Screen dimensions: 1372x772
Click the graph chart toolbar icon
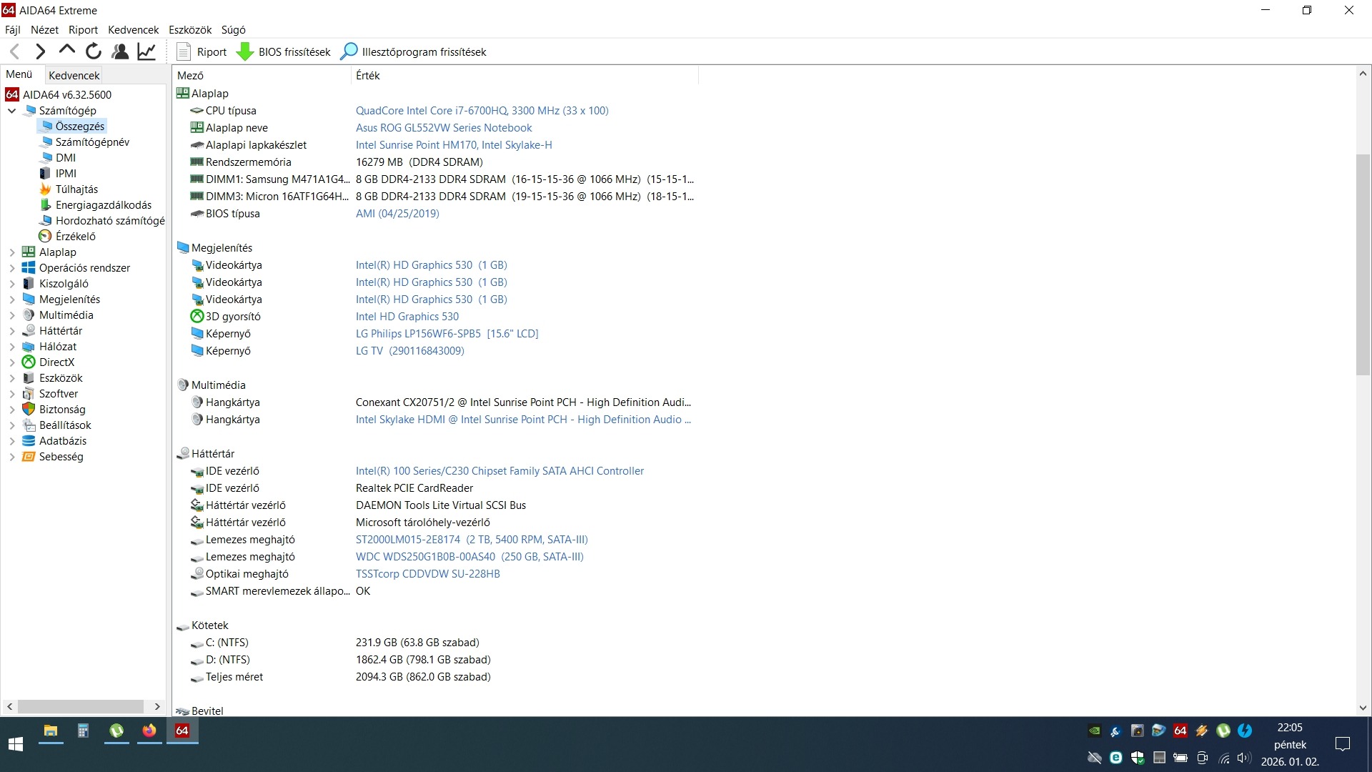coord(146,51)
